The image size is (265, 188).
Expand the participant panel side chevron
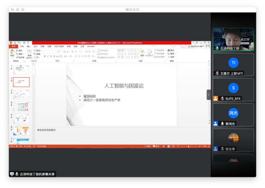coord(209,95)
